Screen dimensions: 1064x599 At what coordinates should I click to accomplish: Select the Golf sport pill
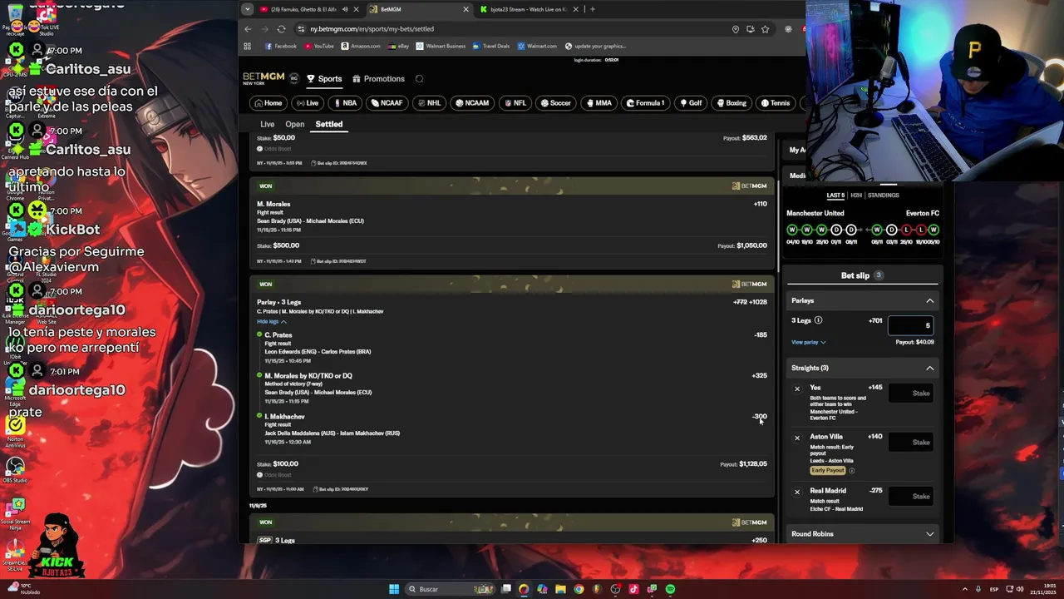pos(691,103)
